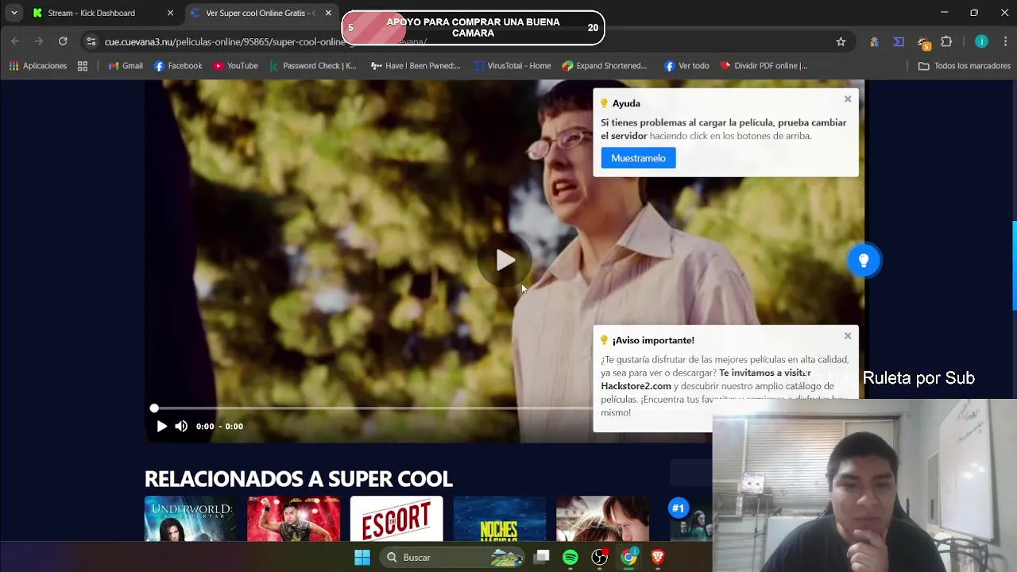
Task: Click the Muestramelo button
Action: click(x=638, y=158)
